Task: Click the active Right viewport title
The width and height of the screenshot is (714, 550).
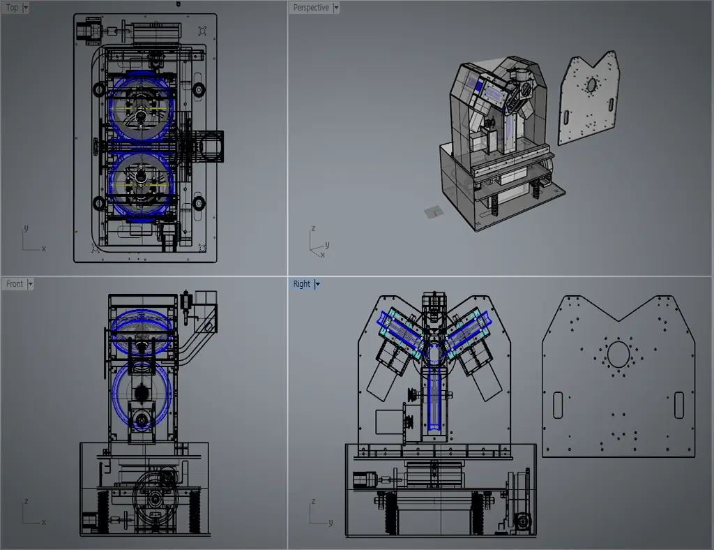Action: point(301,284)
